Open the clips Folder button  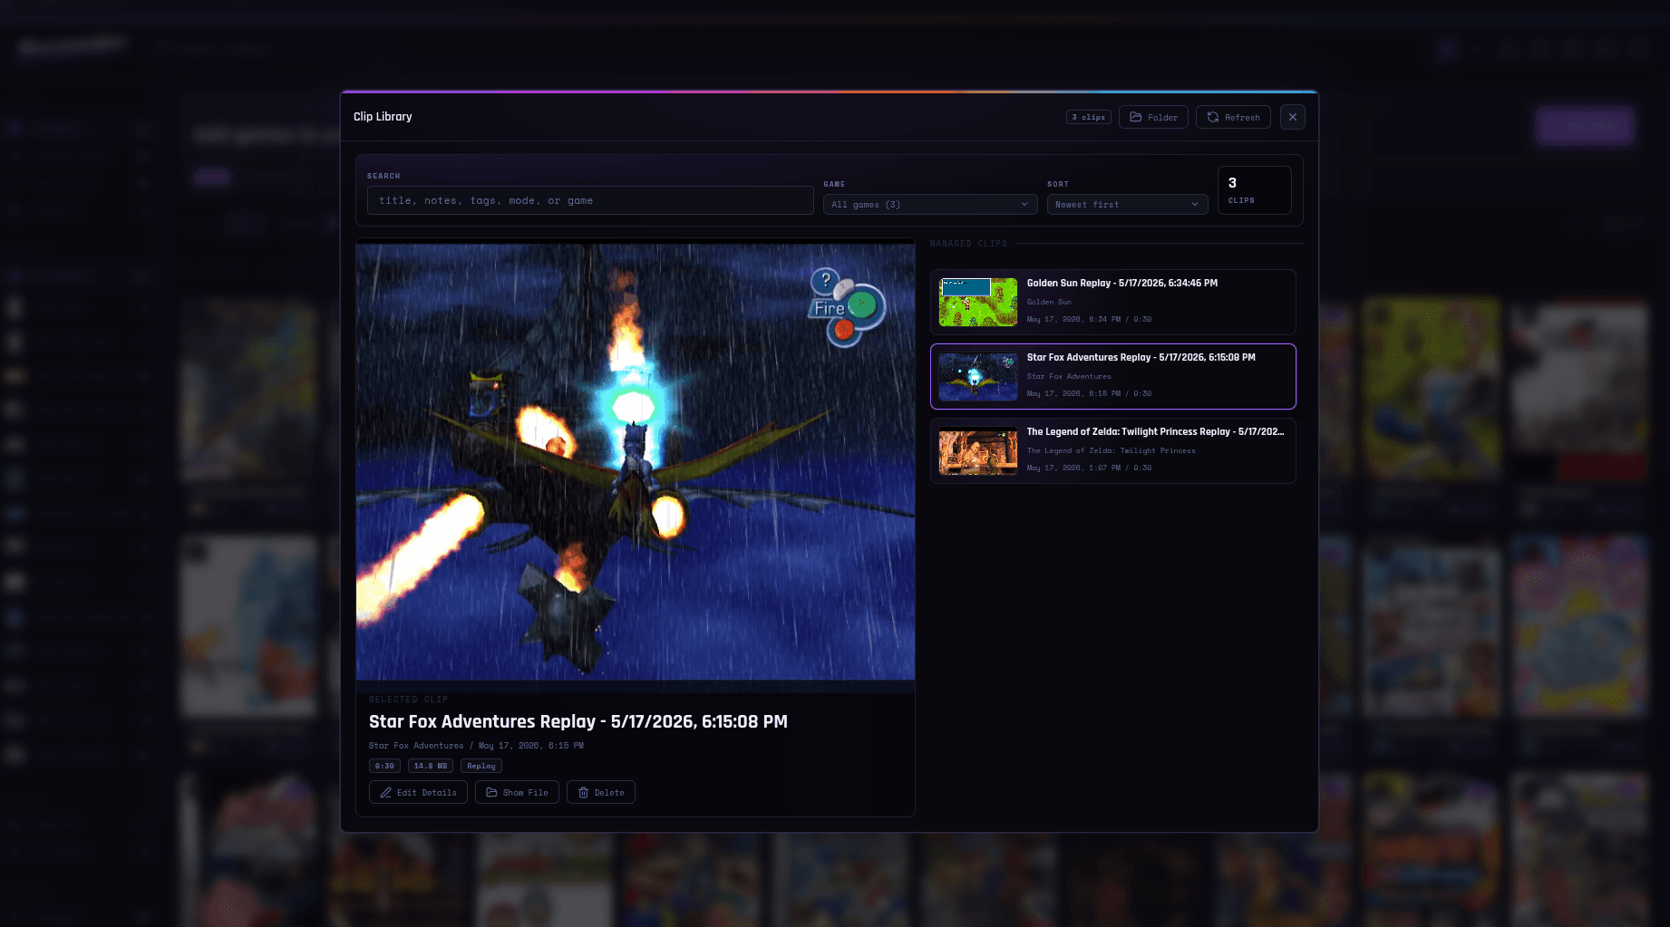[1153, 117]
